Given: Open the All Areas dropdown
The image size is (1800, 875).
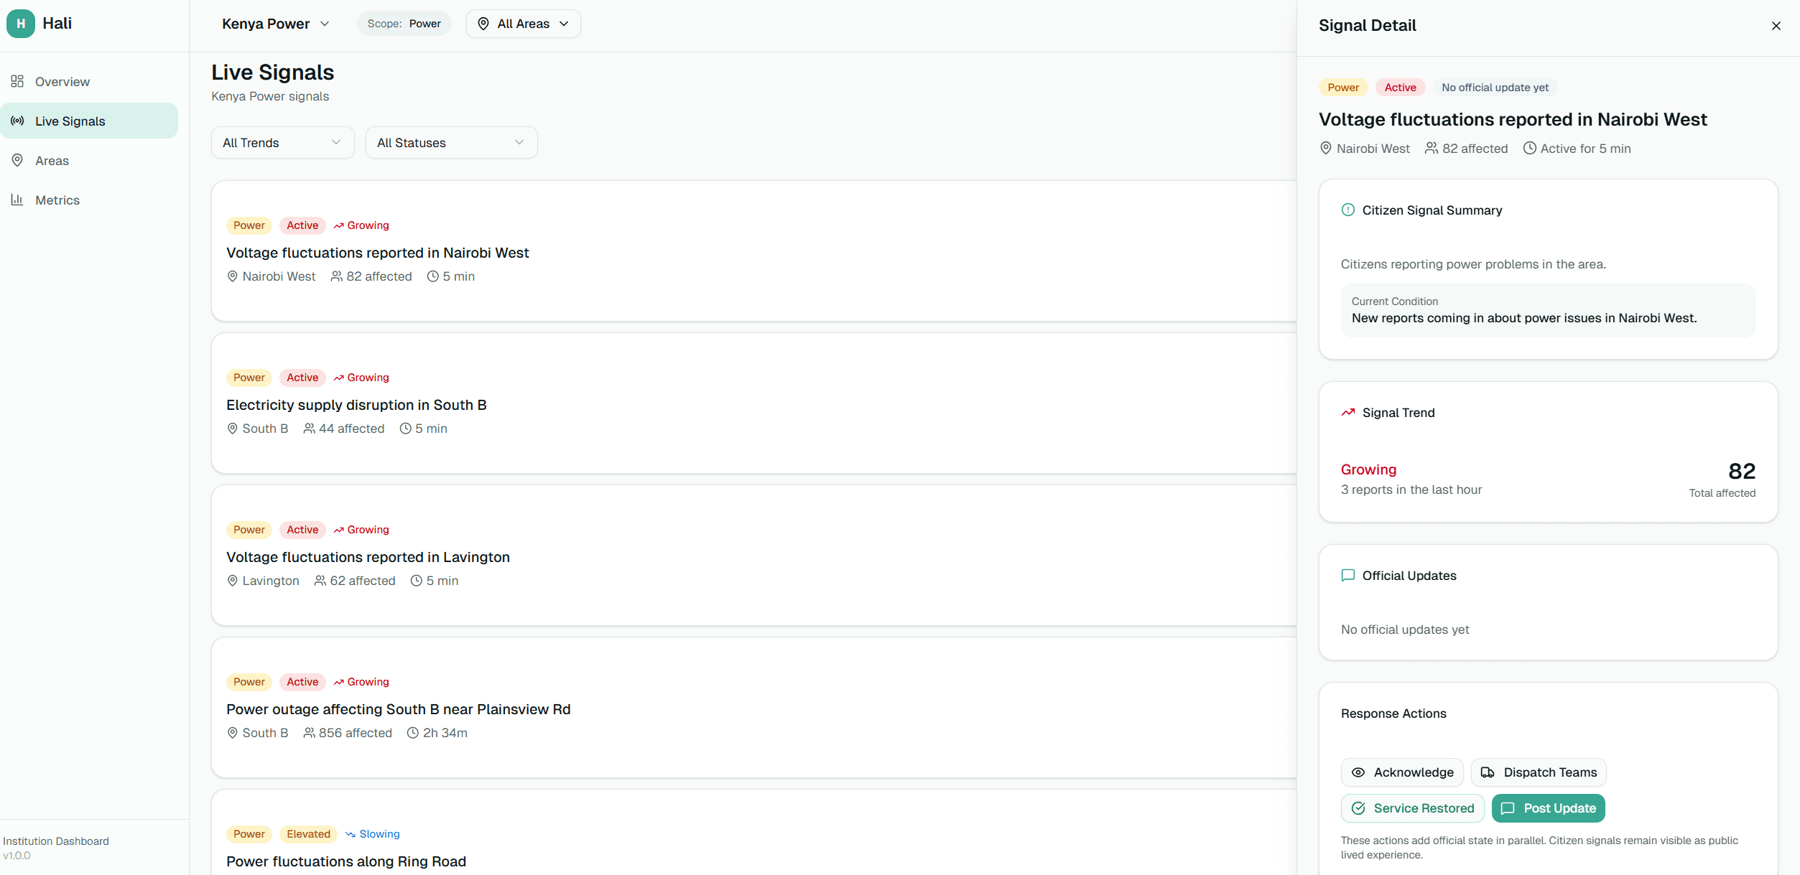Looking at the screenshot, I should [x=523, y=24].
